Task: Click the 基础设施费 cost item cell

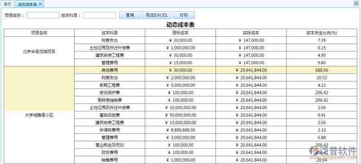Action: tap(110, 115)
